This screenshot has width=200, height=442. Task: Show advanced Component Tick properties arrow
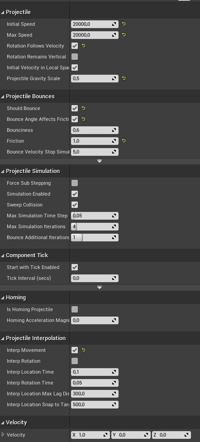100,287
